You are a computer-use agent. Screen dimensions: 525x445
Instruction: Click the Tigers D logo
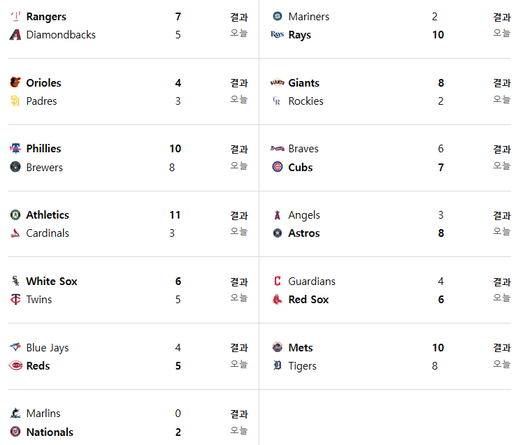point(278,365)
